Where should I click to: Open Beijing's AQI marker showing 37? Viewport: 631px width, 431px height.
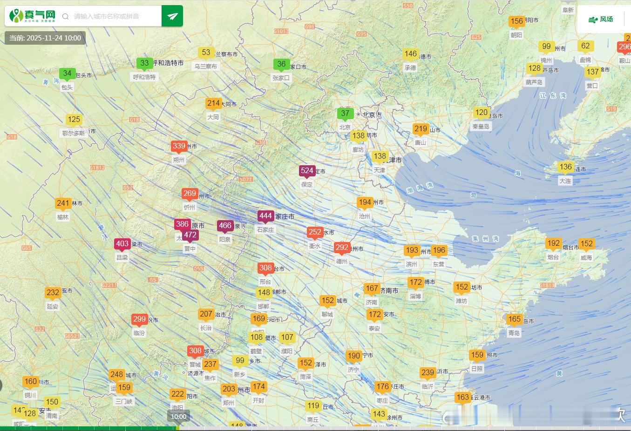(x=345, y=114)
